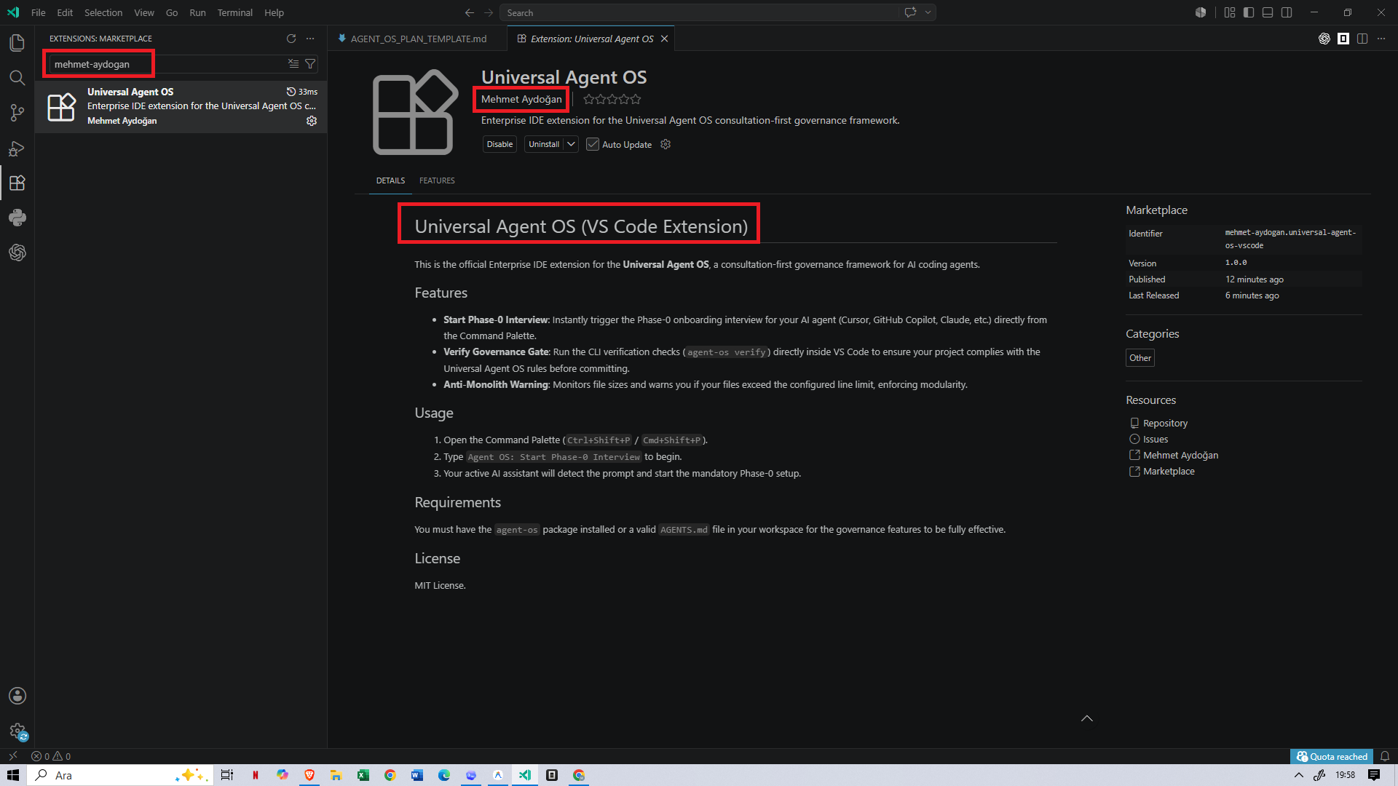Image resolution: width=1398 pixels, height=786 pixels.
Task: Select Universal Agent OS in the results list
Action: pos(181,106)
